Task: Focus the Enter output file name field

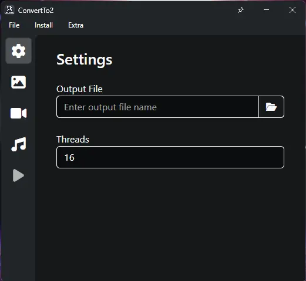Action: tap(157, 107)
